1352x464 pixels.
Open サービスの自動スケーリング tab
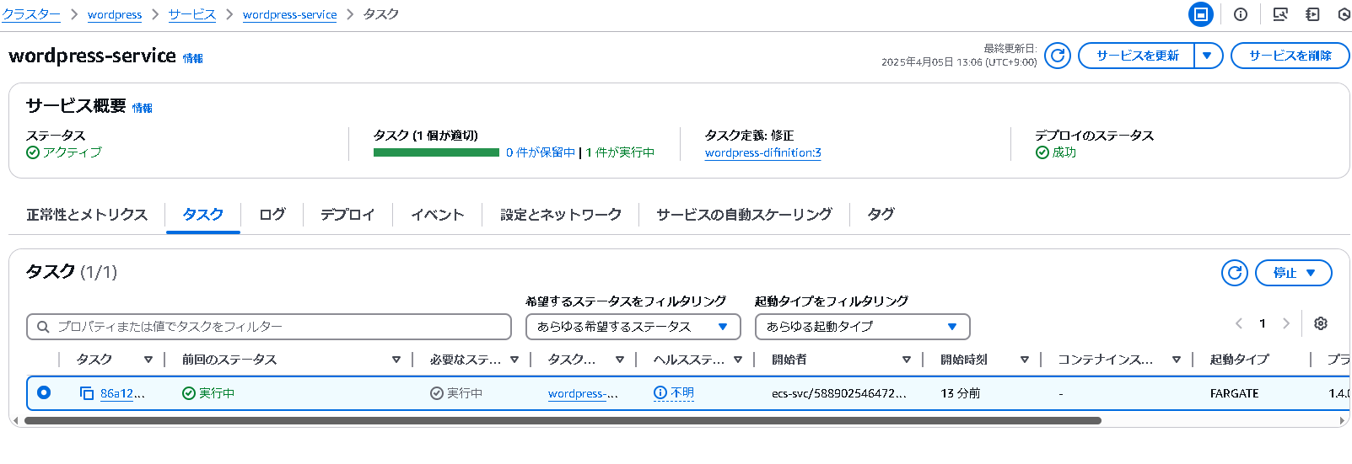coord(744,215)
